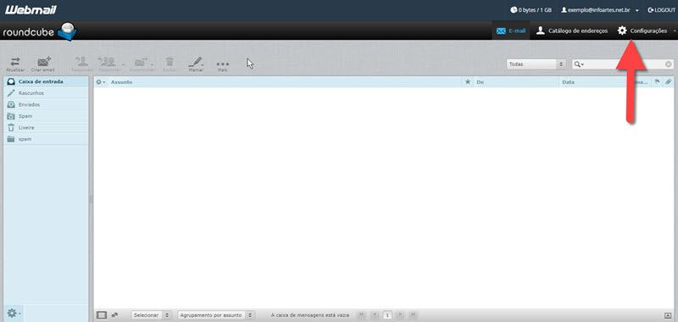Open the Catálogo de endereços

click(571, 31)
